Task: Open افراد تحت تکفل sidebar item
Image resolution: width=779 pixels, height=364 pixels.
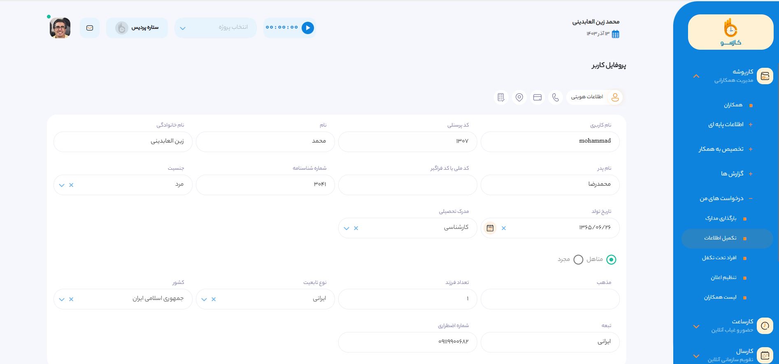Action: 719,258
